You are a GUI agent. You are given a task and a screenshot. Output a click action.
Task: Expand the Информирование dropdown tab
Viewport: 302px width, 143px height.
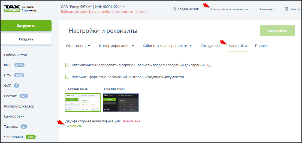(x=116, y=46)
